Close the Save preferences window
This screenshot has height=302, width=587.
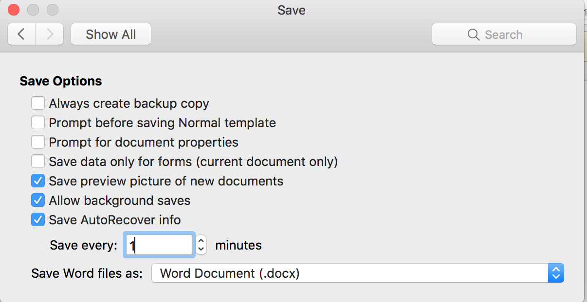click(x=14, y=9)
